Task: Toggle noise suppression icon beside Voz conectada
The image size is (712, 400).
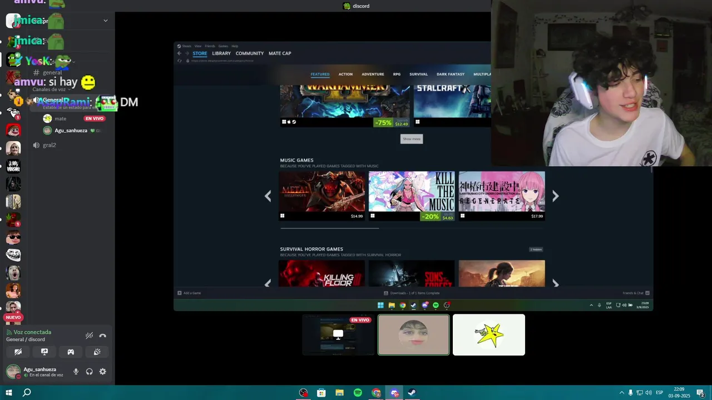Action: click(x=89, y=336)
